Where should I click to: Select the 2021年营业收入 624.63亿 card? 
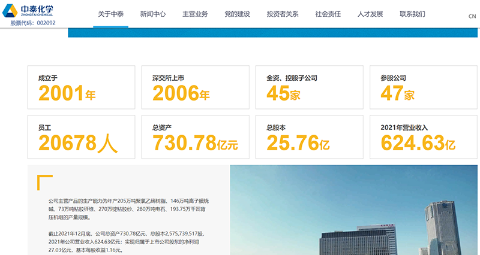click(424, 137)
